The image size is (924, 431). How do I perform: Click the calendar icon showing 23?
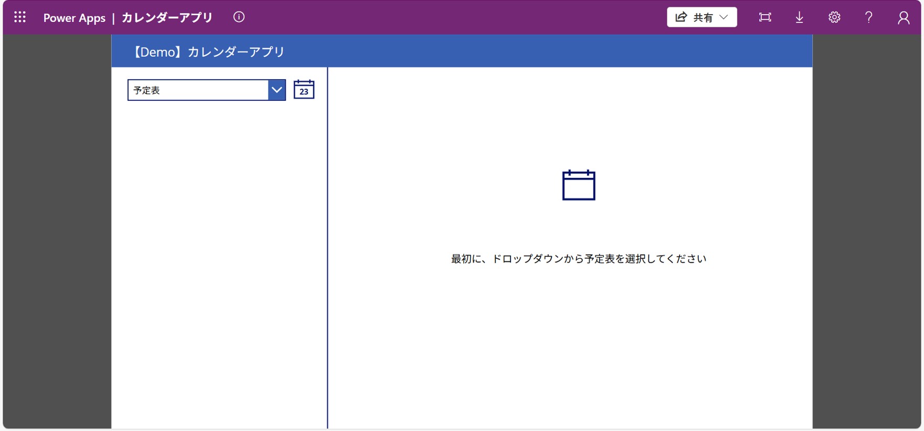point(304,90)
